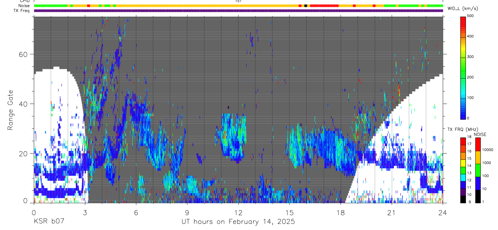Click the '100' label on the NOISE legend

click(x=486, y=176)
